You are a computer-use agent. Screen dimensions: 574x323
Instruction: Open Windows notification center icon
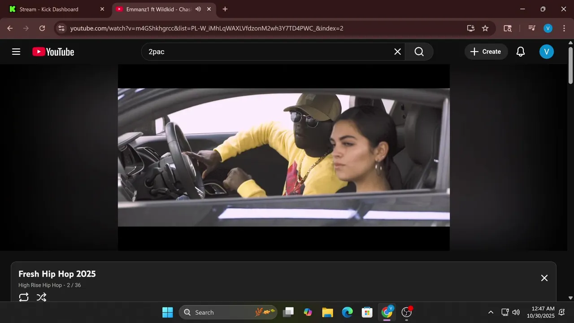[562, 312]
